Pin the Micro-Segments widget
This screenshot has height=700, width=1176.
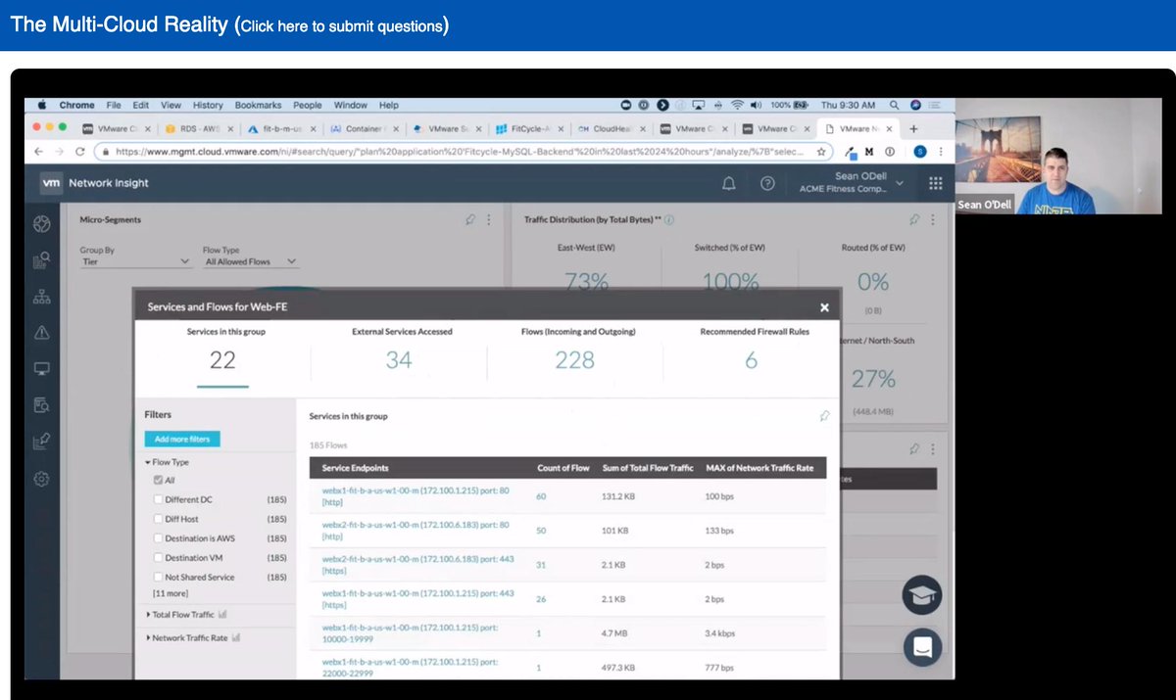point(471,220)
